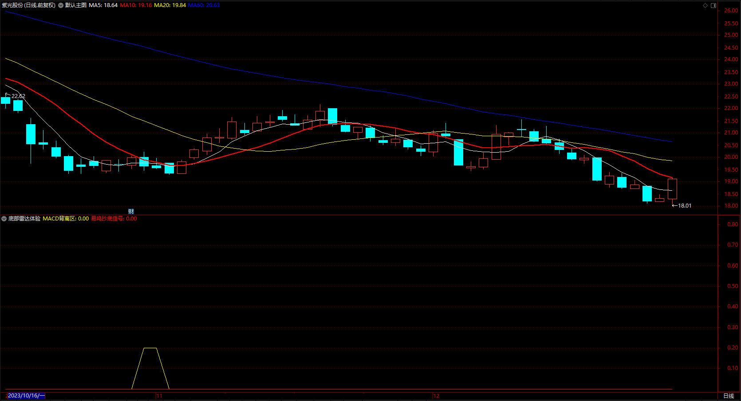The width and height of the screenshot is (741, 401).
Task: Click the 易鸣抄底信号: 0.00 label
Action: click(x=114, y=219)
